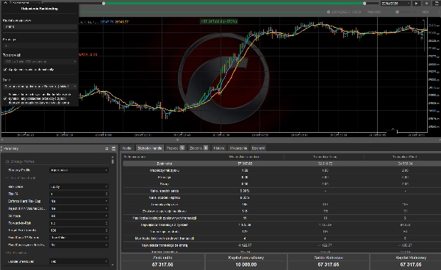Click the Prowizja input field

point(40,45)
